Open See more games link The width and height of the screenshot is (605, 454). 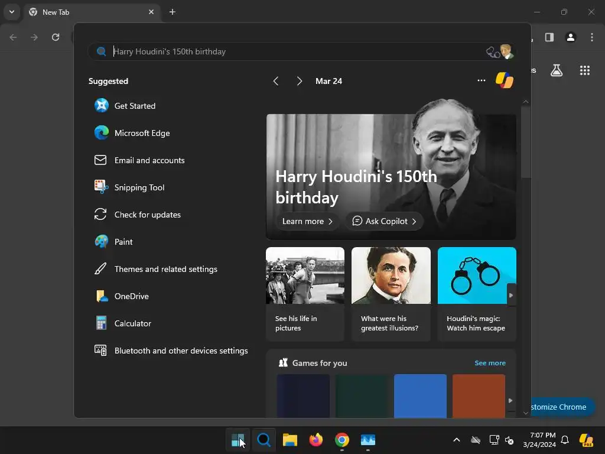490,363
